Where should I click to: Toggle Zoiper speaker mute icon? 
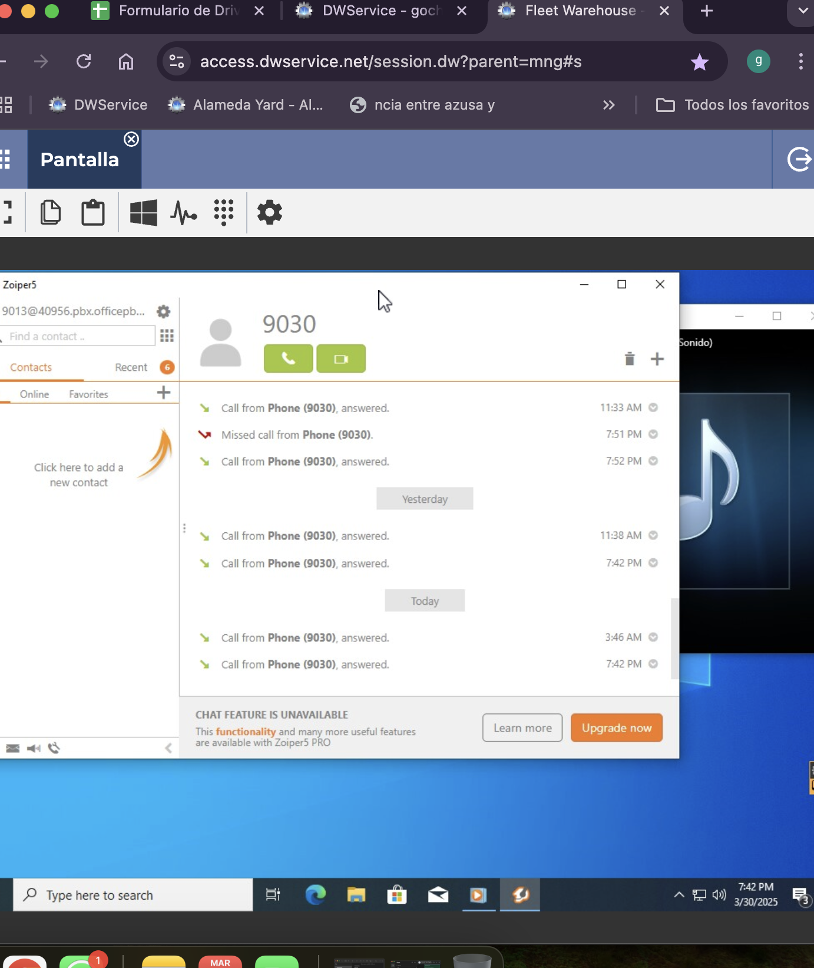click(x=34, y=748)
